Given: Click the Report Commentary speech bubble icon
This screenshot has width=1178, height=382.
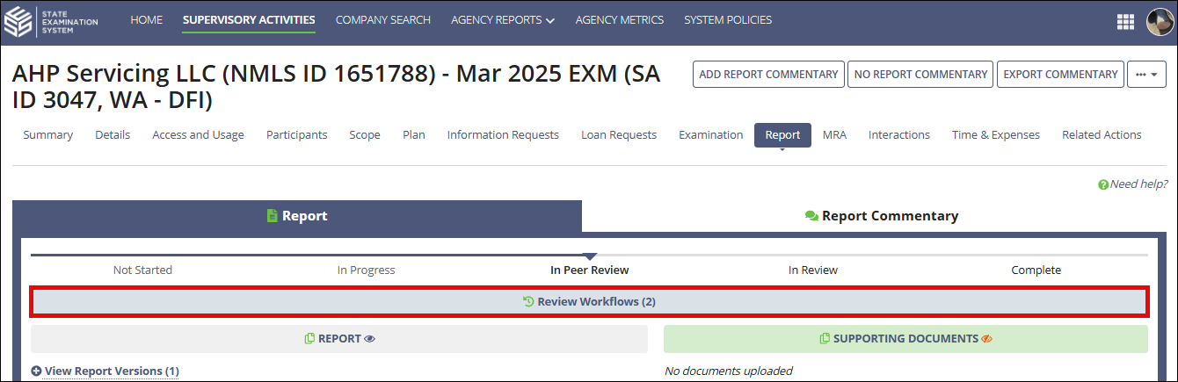Looking at the screenshot, I should point(812,216).
